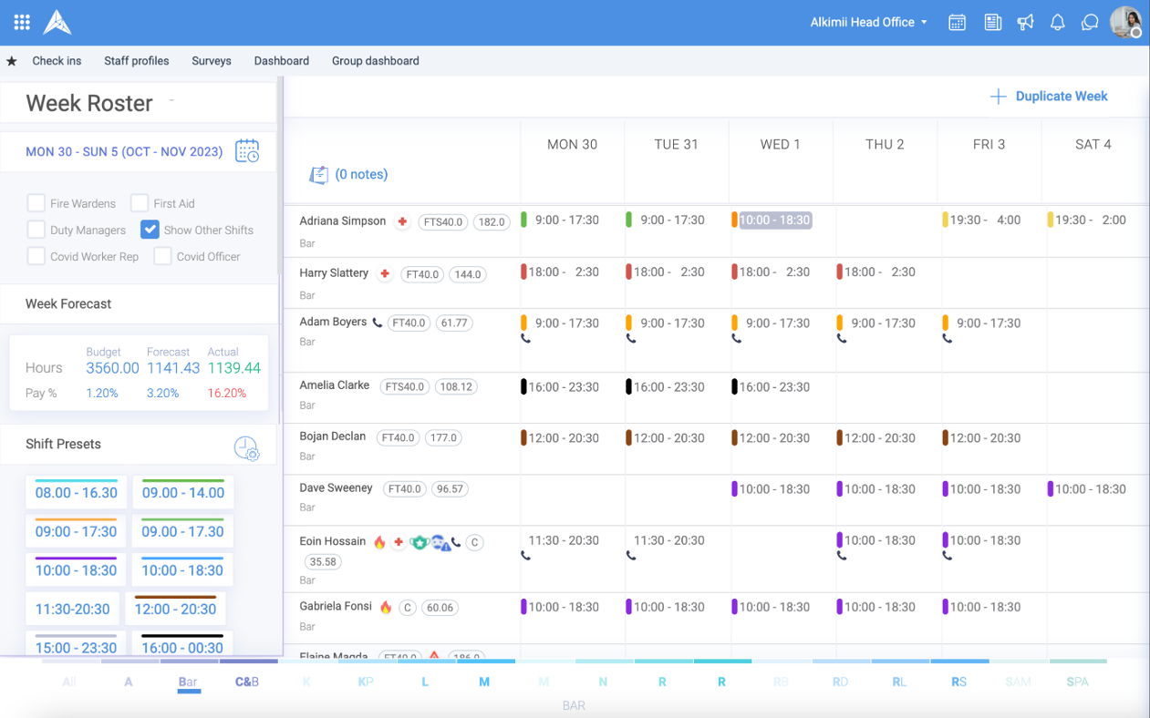Click the date picker calendar icon
This screenshot has width=1150, height=718.
(247, 151)
